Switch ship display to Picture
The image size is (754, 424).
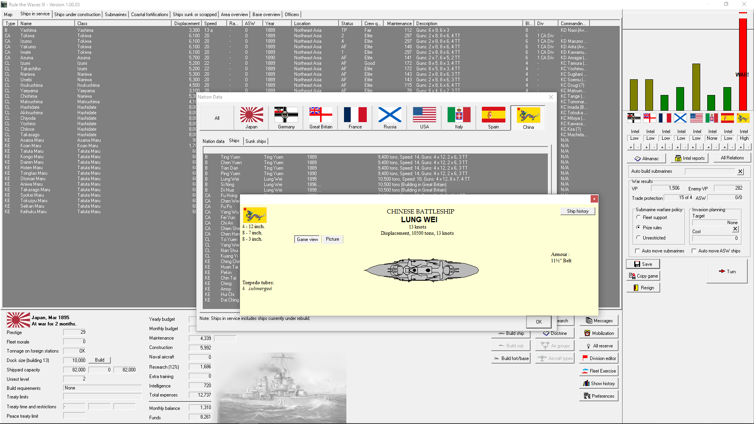click(x=332, y=239)
